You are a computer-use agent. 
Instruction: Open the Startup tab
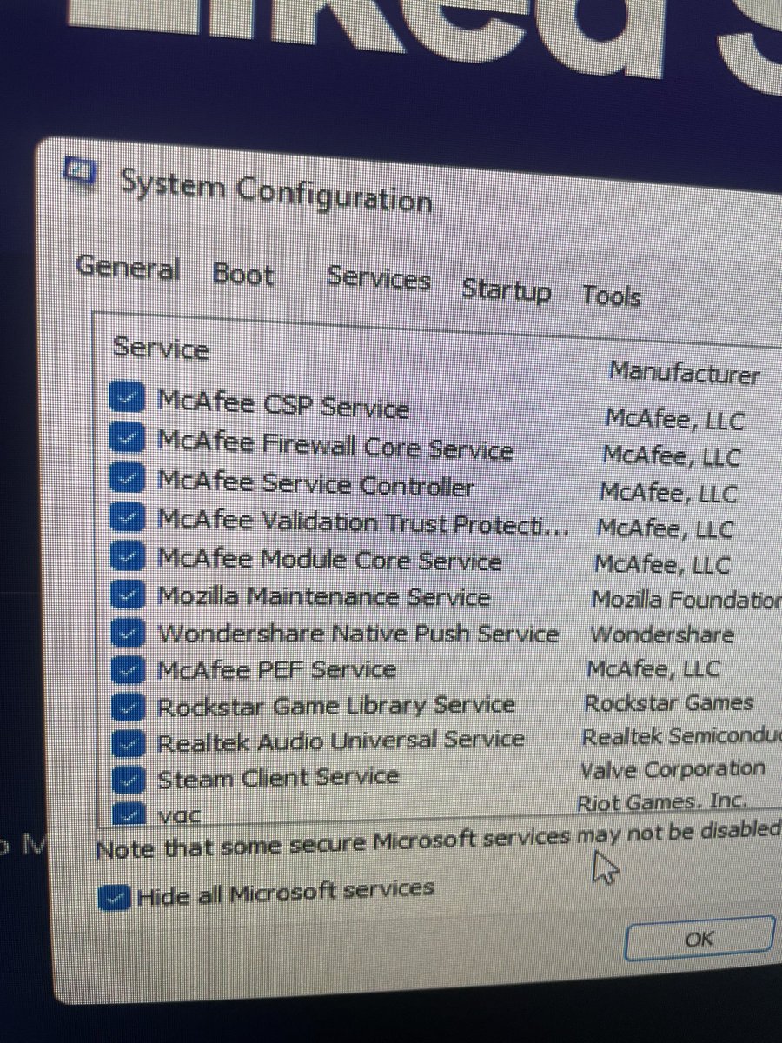click(506, 289)
